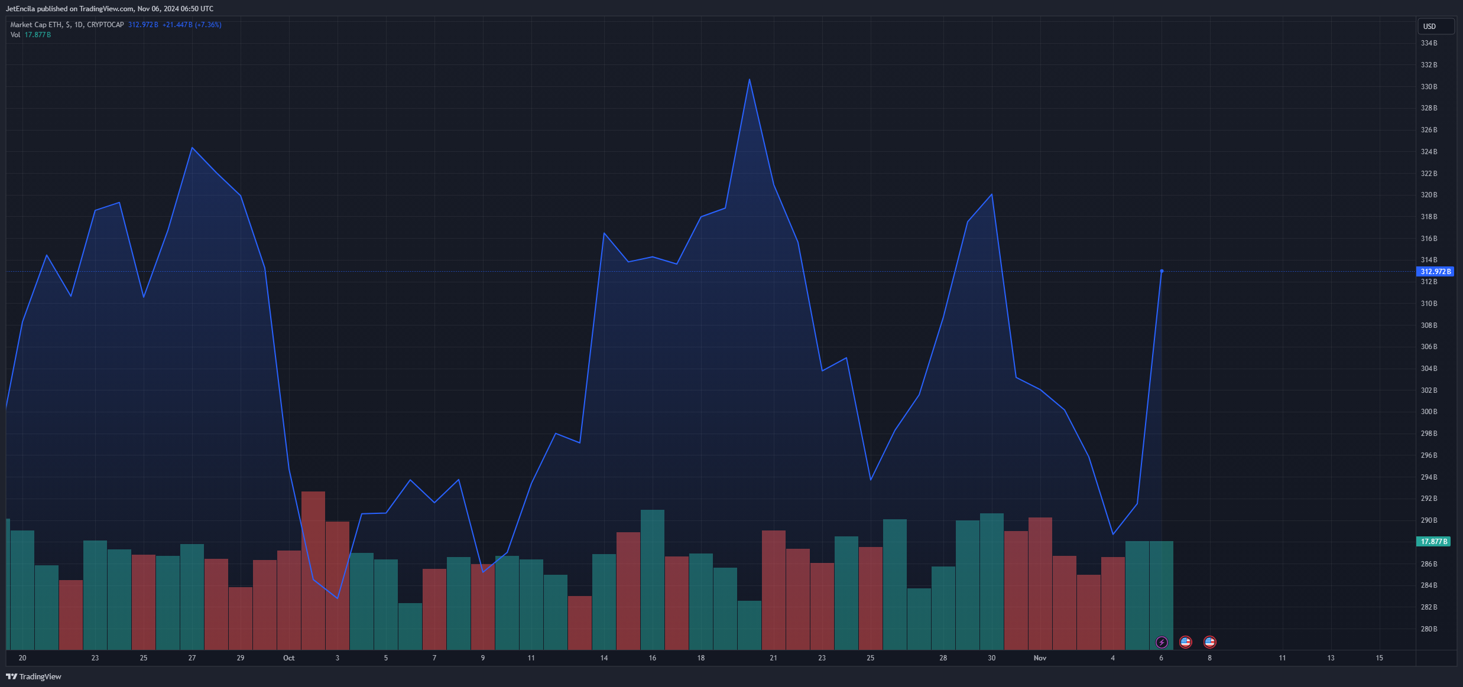Click the blue current value dot on the line
The image size is (1463, 687).
click(1162, 271)
